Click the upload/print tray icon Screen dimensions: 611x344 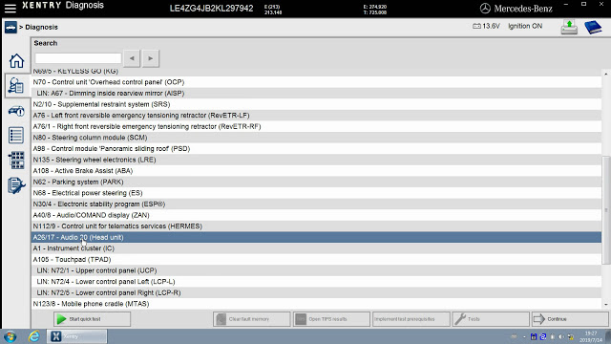(x=569, y=27)
